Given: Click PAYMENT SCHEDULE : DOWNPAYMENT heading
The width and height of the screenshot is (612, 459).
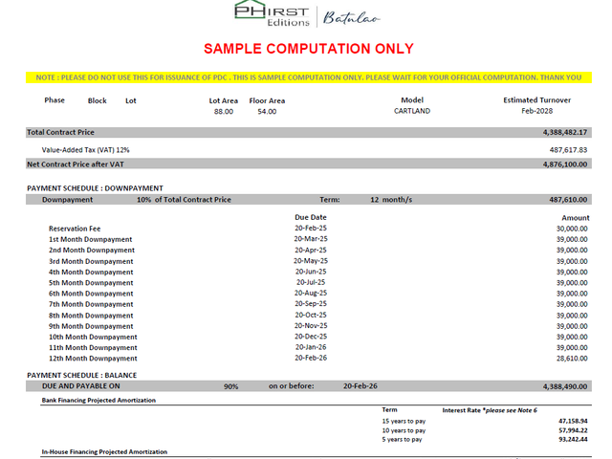Looking at the screenshot, I should coord(95,188).
